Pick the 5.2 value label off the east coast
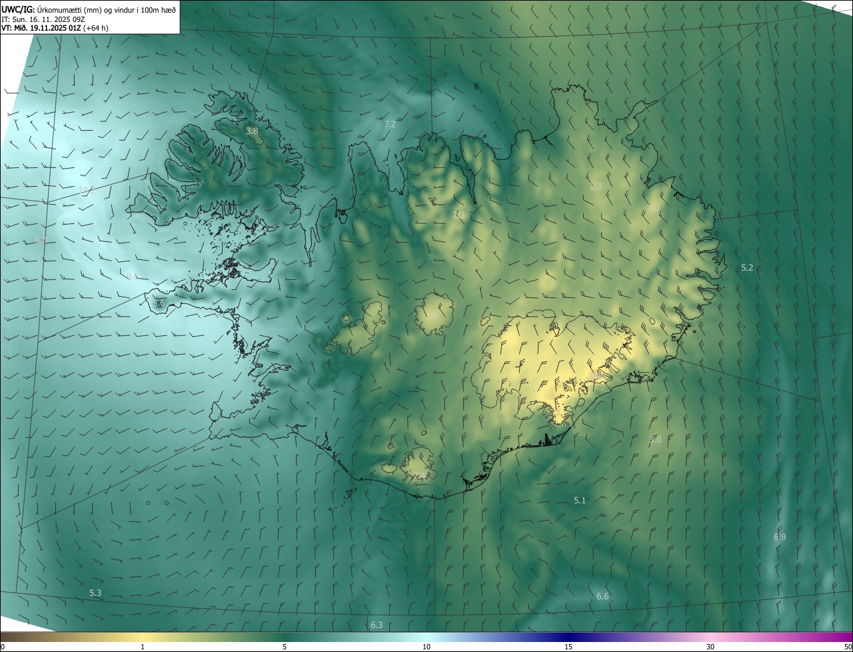The height and width of the screenshot is (652, 853). [747, 267]
